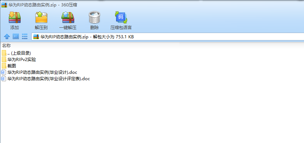Click the archive path address bar
Screen dimensions: 304x143
click(x=168, y=37)
